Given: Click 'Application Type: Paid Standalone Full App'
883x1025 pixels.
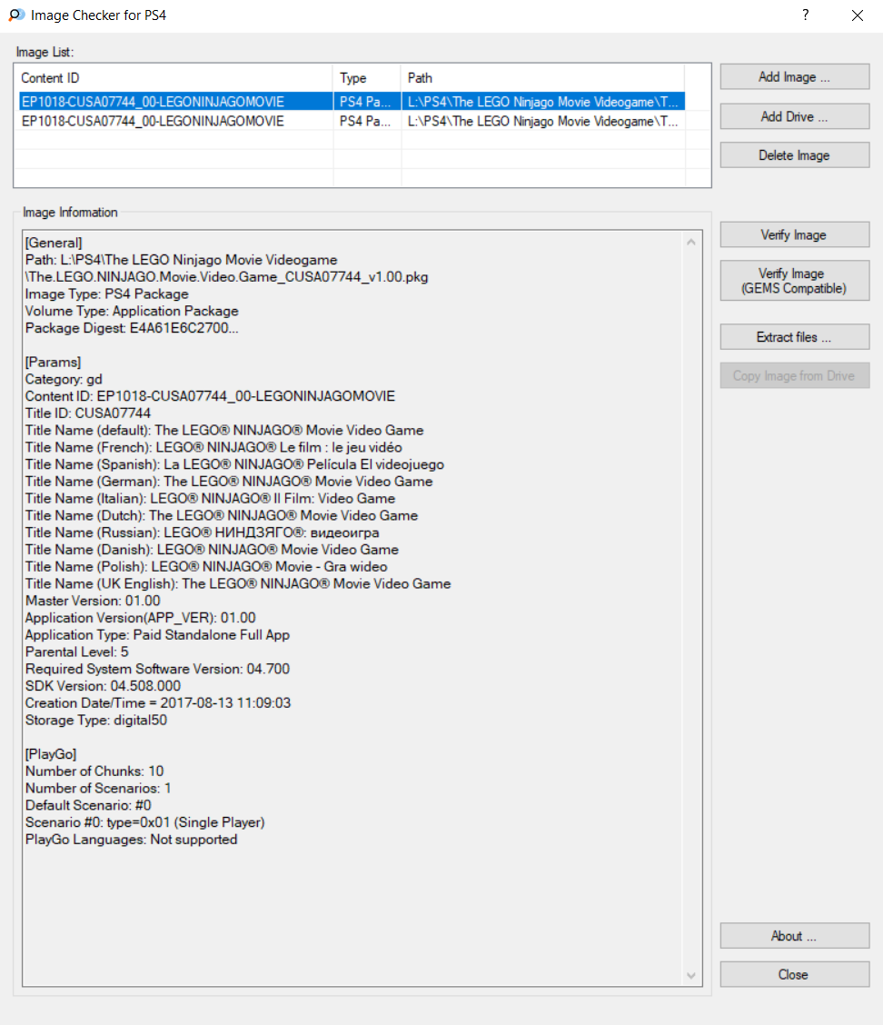Looking at the screenshot, I should tap(157, 633).
